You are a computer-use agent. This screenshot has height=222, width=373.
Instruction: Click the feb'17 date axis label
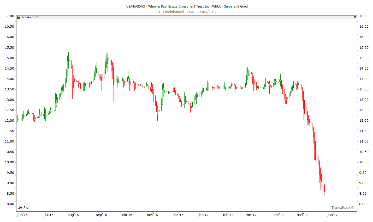[228, 215]
